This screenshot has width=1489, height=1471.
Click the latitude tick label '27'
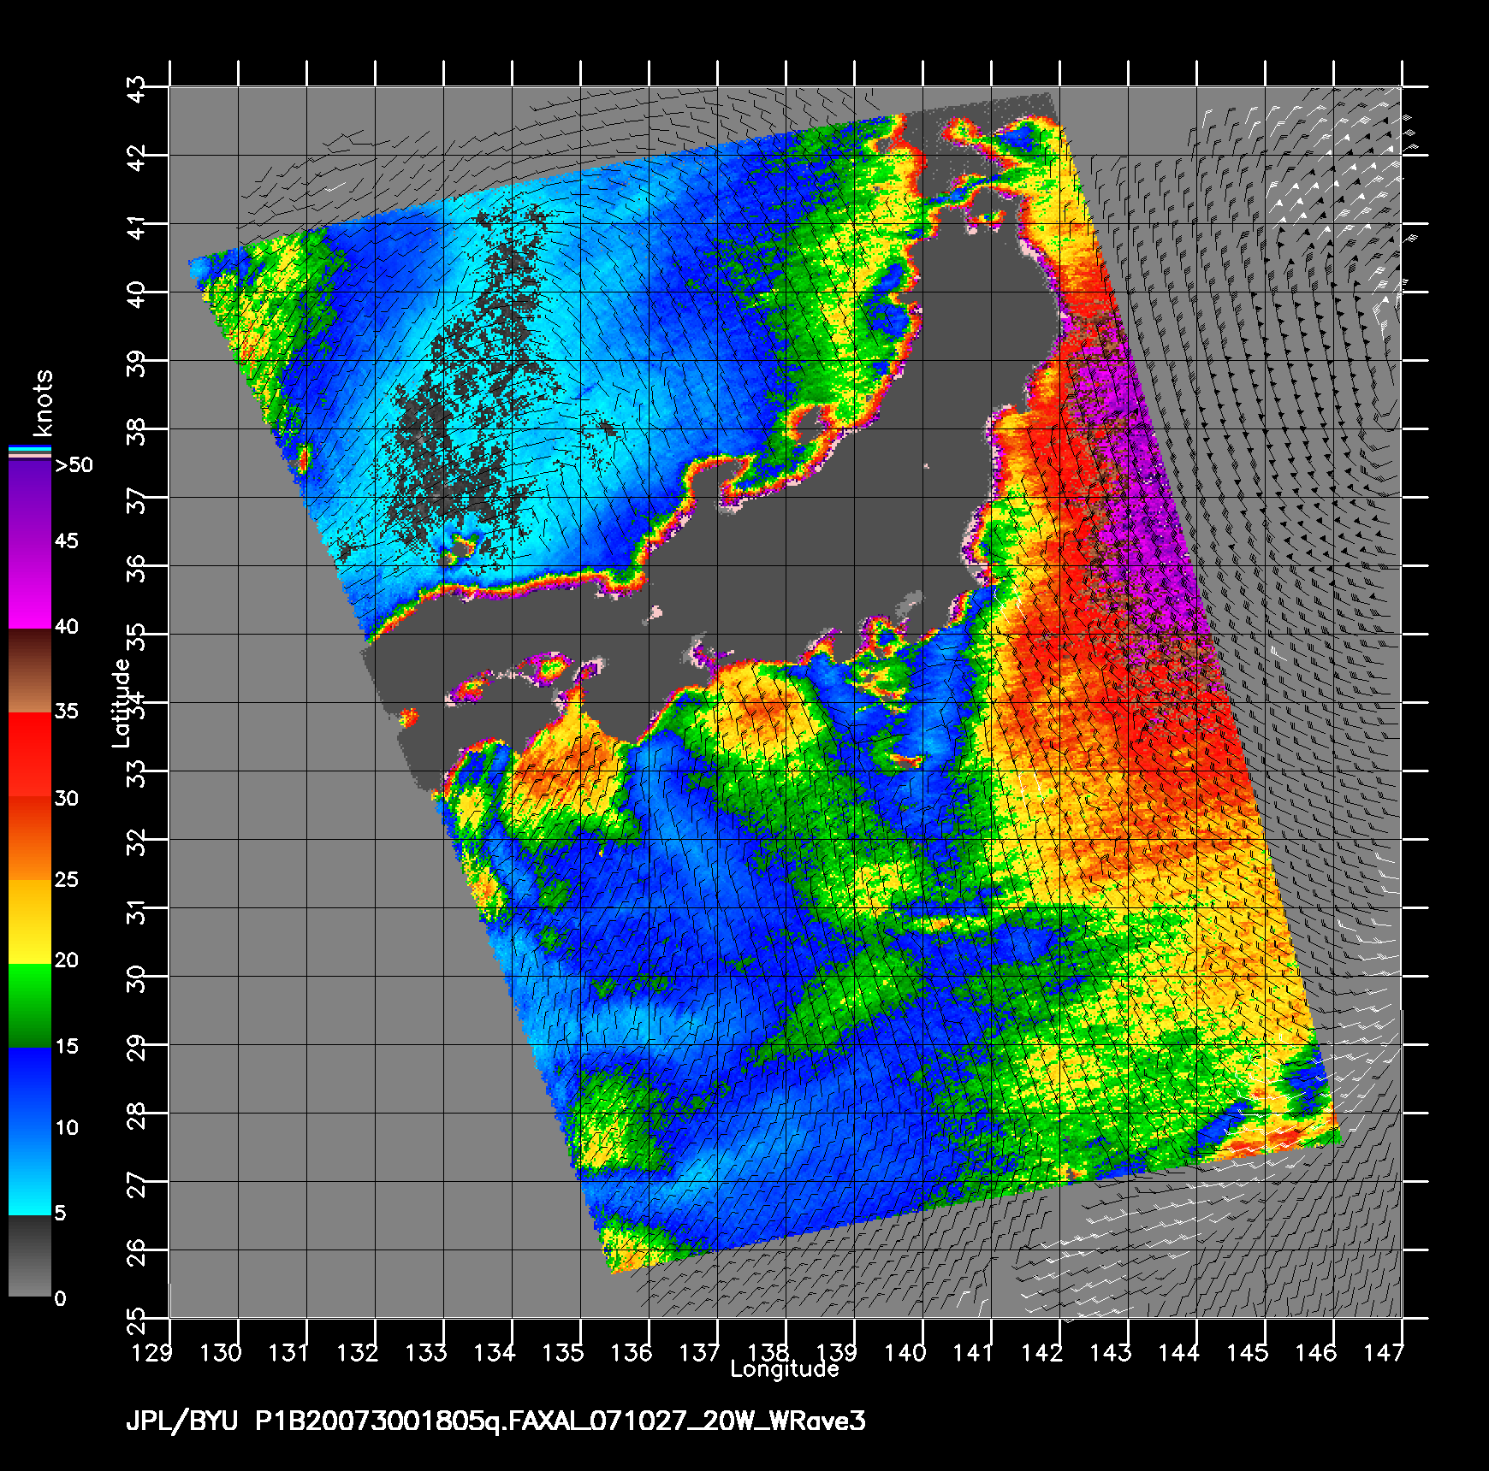pos(136,1184)
